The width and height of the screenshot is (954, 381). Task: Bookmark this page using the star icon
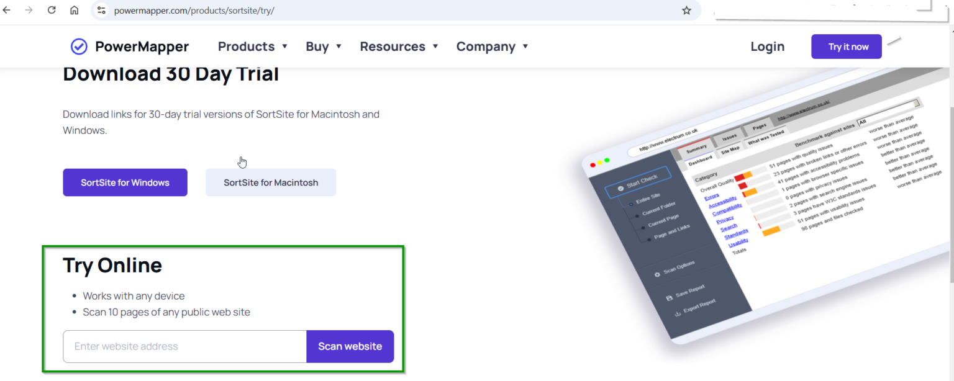point(686,10)
